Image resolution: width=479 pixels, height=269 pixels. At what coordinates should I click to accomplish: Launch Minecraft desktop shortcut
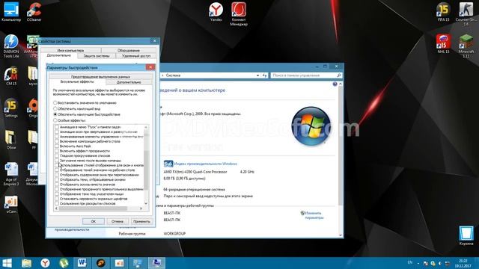pyautogui.click(x=466, y=46)
